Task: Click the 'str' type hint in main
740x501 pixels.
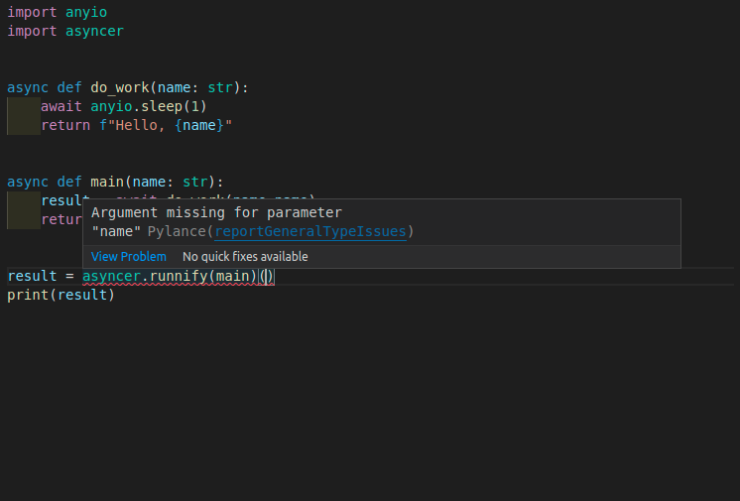Action: point(194,182)
